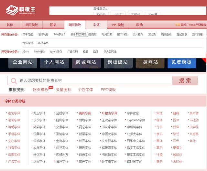Select the Tab选项卡 category
207x171 pixels.
(60, 35)
